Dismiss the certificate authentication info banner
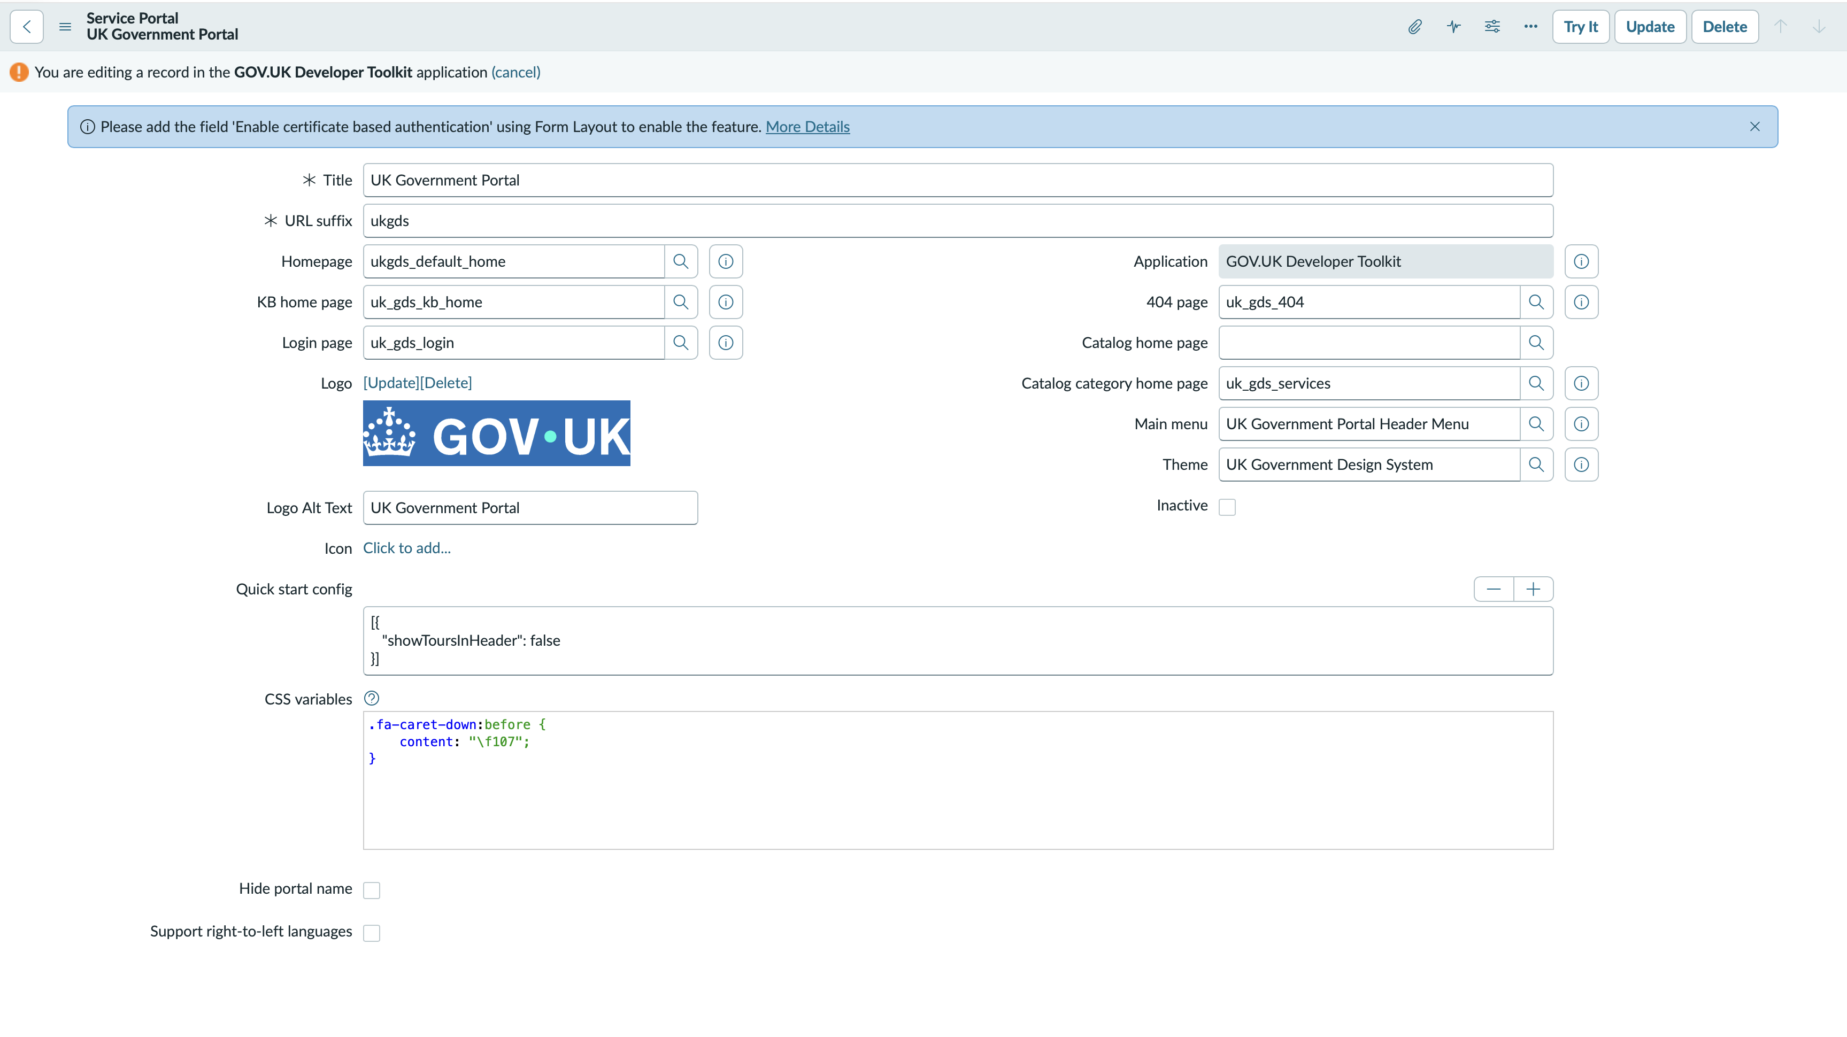The width and height of the screenshot is (1847, 1037). [x=1754, y=127]
